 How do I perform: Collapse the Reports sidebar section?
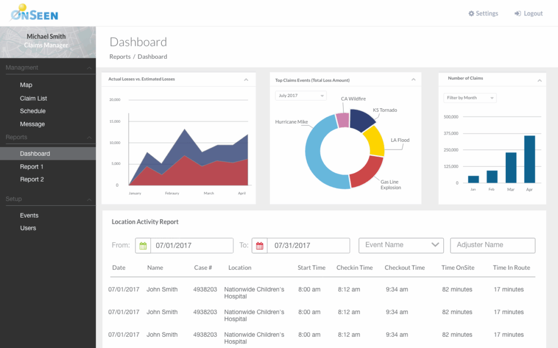(89, 138)
